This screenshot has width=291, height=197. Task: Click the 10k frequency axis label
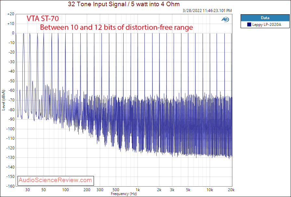[210, 190]
